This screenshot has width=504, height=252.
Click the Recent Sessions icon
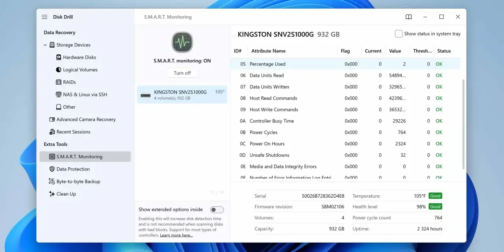click(52, 132)
